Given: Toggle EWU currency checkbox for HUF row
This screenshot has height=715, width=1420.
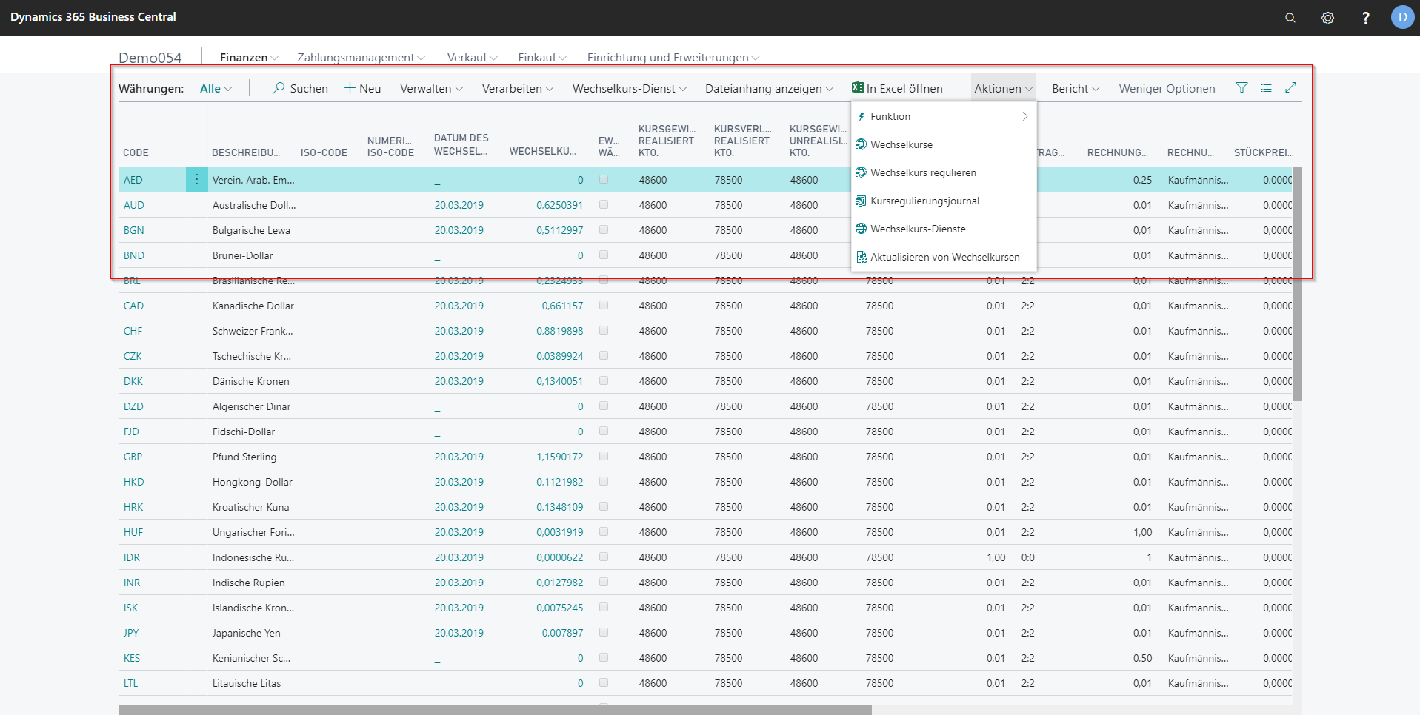Looking at the screenshot, I should pos(604,531).
